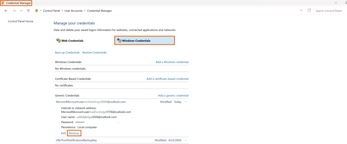
Task: Select Control Panel in breadcrumb path
Action: click(x=52, y=11)
